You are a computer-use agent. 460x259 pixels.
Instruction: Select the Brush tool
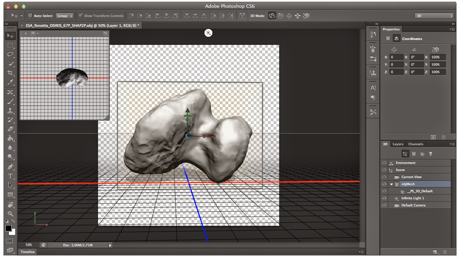pos(10,102)
